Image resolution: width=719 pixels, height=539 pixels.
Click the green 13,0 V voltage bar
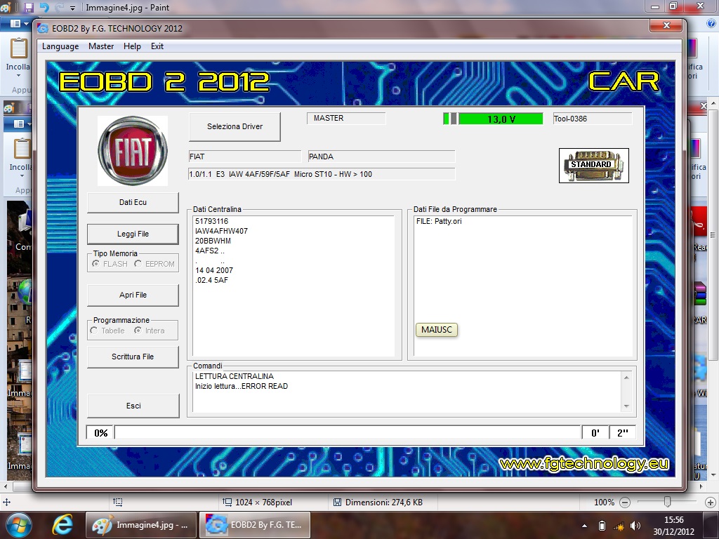[x=501, y=119]
